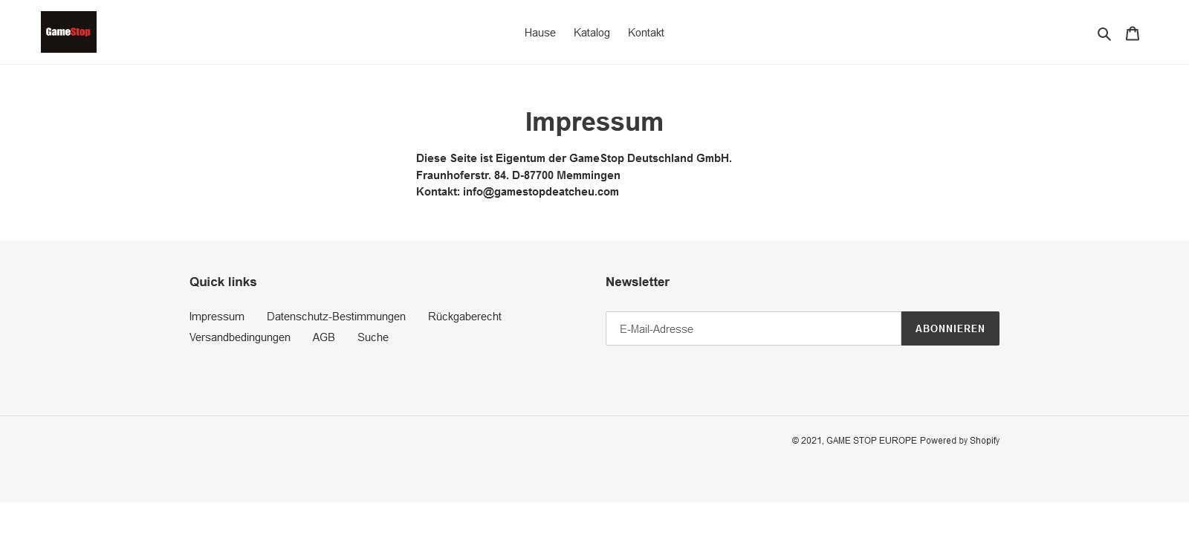This screenshot has height=541, width=1189.
Task: Click the Newsletter heading
Action: click(638, 282)
